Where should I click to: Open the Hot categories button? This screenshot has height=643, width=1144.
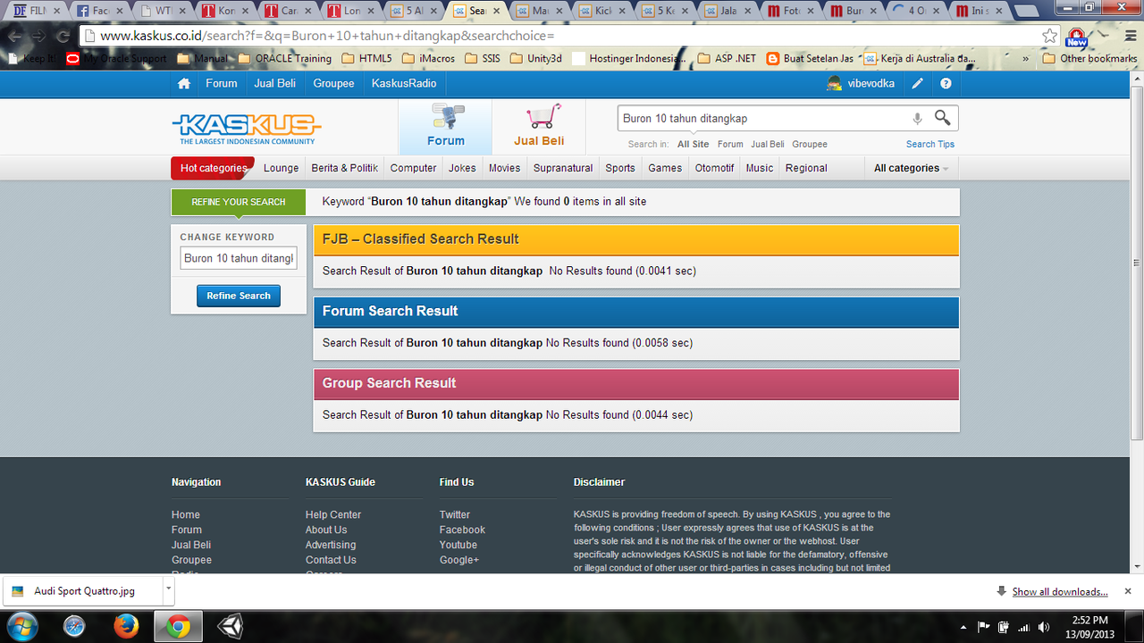point(213,168)
